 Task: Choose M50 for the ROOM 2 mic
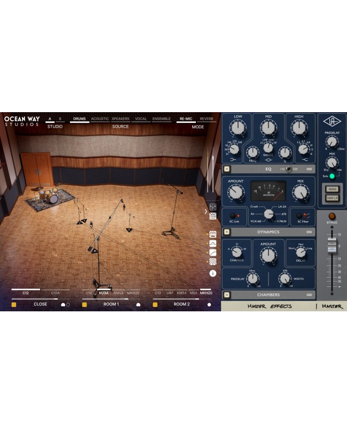tap(193, 293)
